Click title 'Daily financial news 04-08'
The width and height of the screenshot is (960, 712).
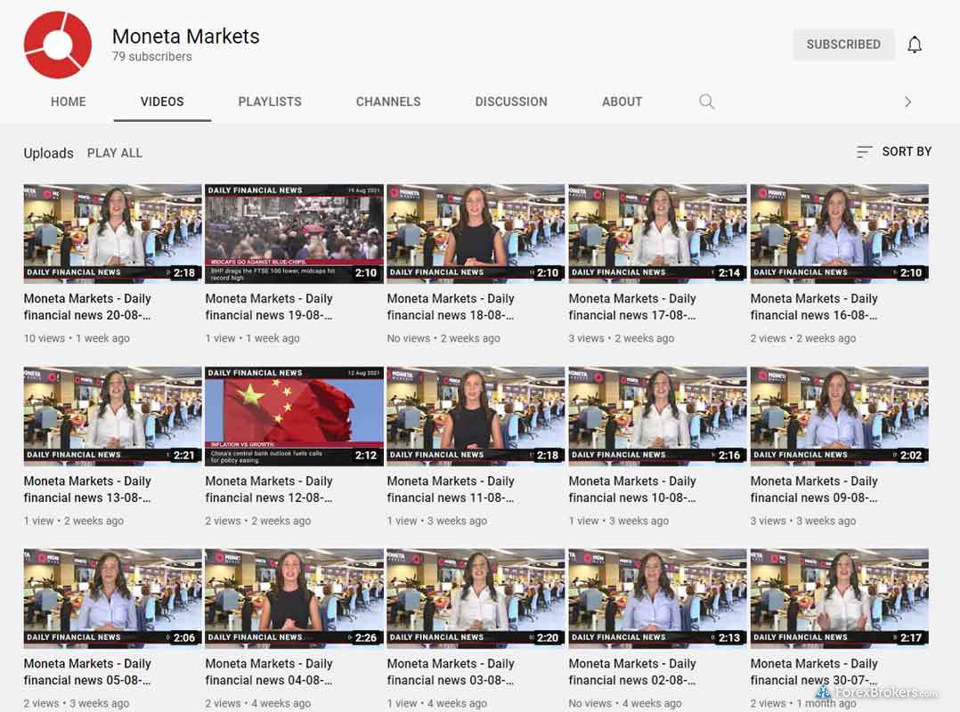click(x=269, y=672)
